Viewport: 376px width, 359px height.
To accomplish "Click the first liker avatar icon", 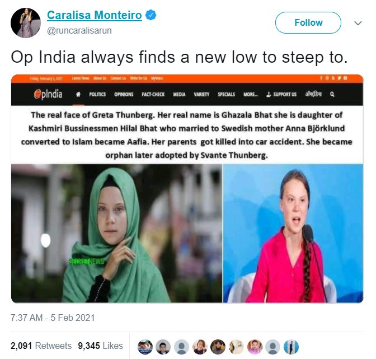I will coord(145,347).
